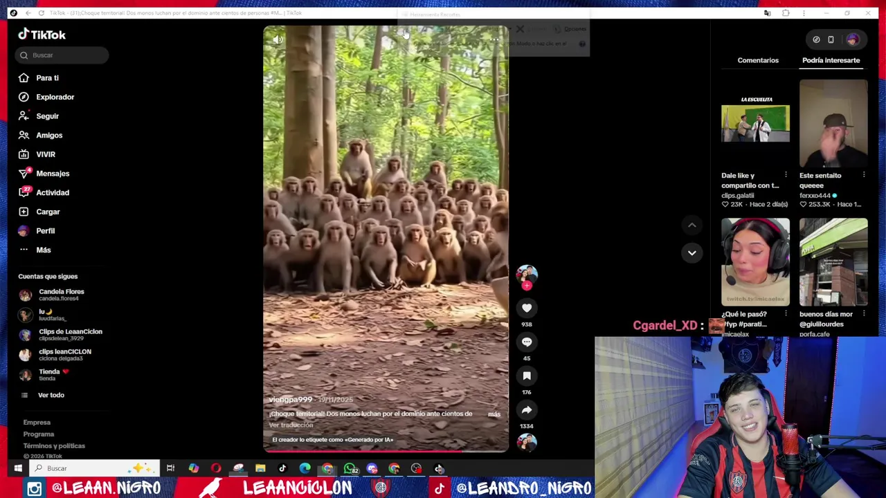The height and width of the screenshot is (498, 886).
Task: Go to Seguir following feed
Action: point(39,116)
